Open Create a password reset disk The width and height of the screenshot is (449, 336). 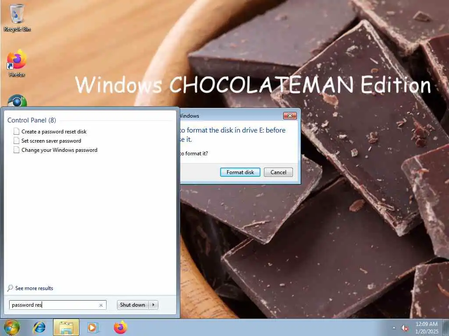point(54,132)
